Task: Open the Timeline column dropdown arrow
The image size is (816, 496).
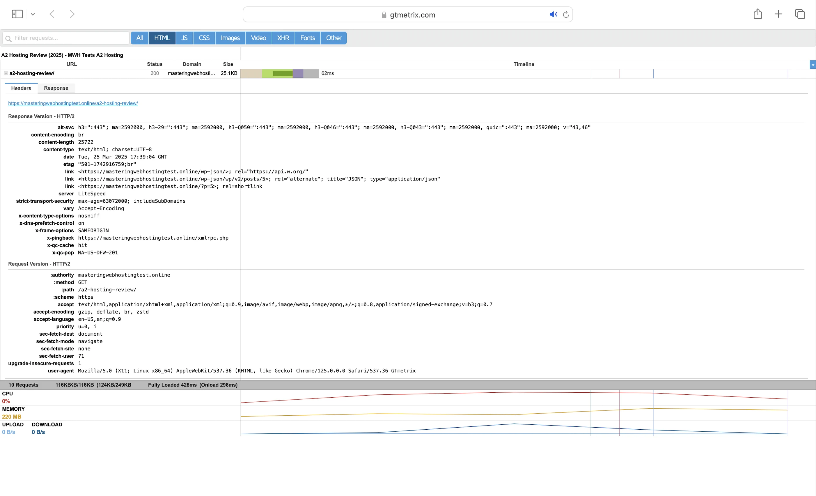Action: pos(812,65)
